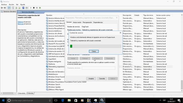Click gear icon of Temas row
The height and width of the screenshot is (103, 183).
(47, 69)
